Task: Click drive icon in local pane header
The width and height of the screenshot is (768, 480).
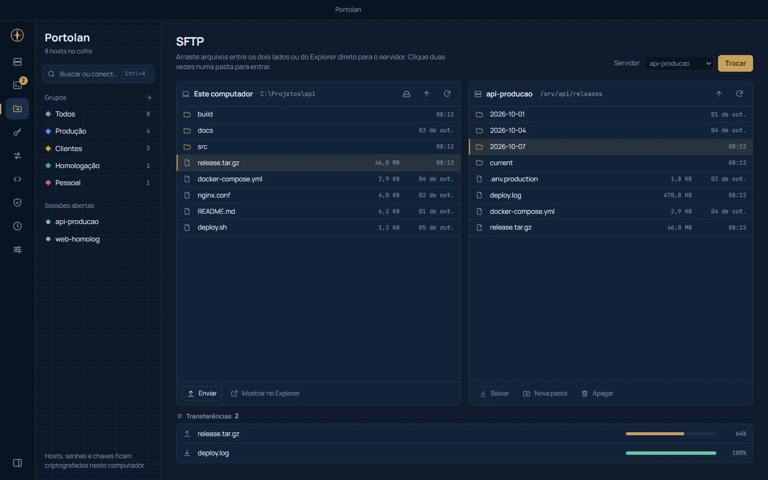Action: tap(407, 94)
